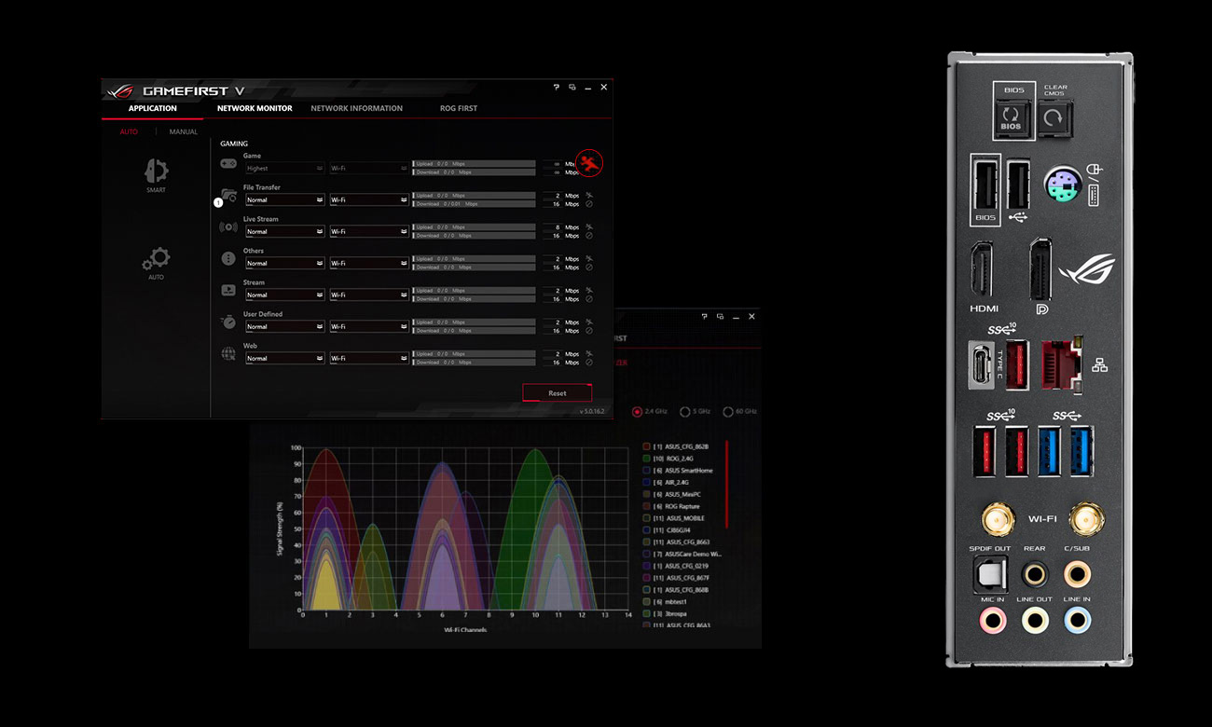
Task: Select the AUTO sub-tab
Action: pos(129,131)
